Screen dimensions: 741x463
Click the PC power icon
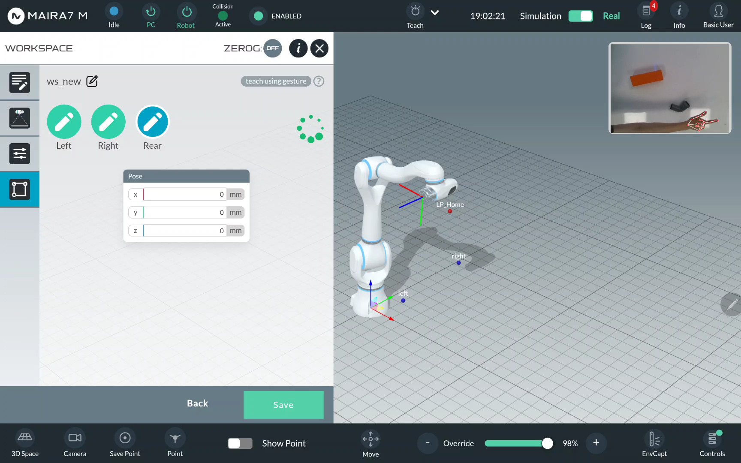point(151,12)
